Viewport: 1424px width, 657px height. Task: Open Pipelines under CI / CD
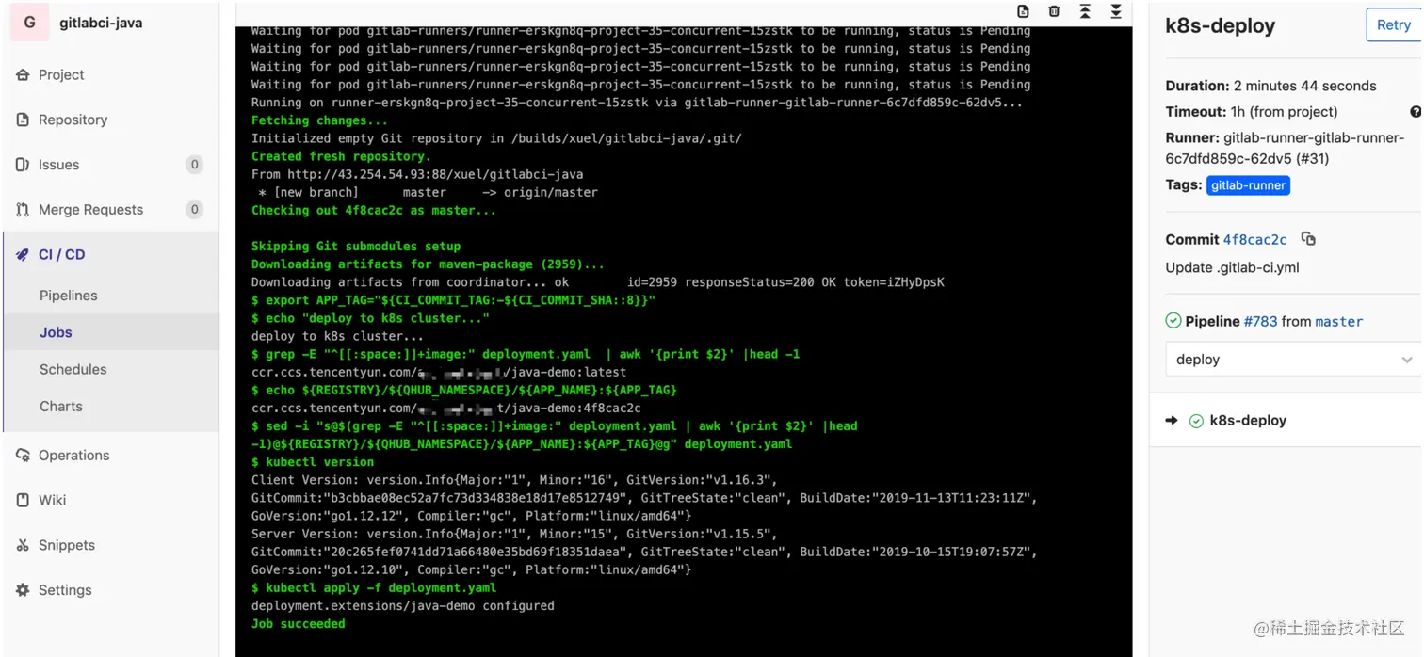[68, 296]
